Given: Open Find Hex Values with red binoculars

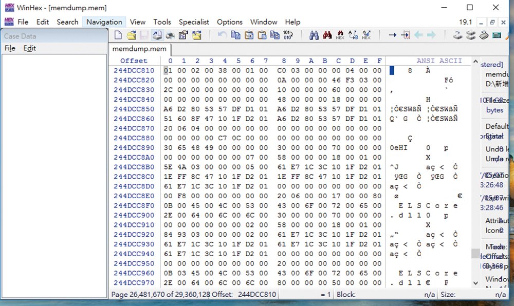Looking at the screenshot, I should pyautogui.click(x=327, y=35).
